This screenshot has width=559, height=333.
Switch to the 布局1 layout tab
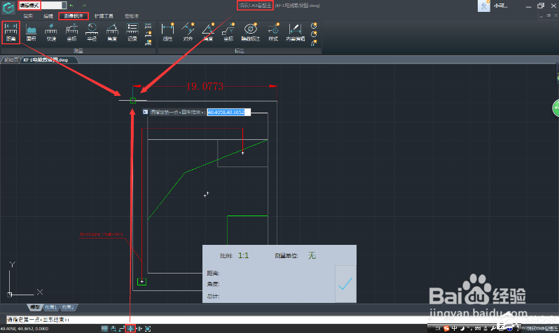click(x=50, y=307)
